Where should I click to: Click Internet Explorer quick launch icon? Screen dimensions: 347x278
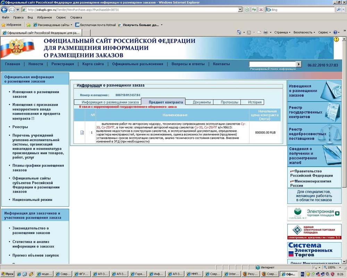coord(19,274)
